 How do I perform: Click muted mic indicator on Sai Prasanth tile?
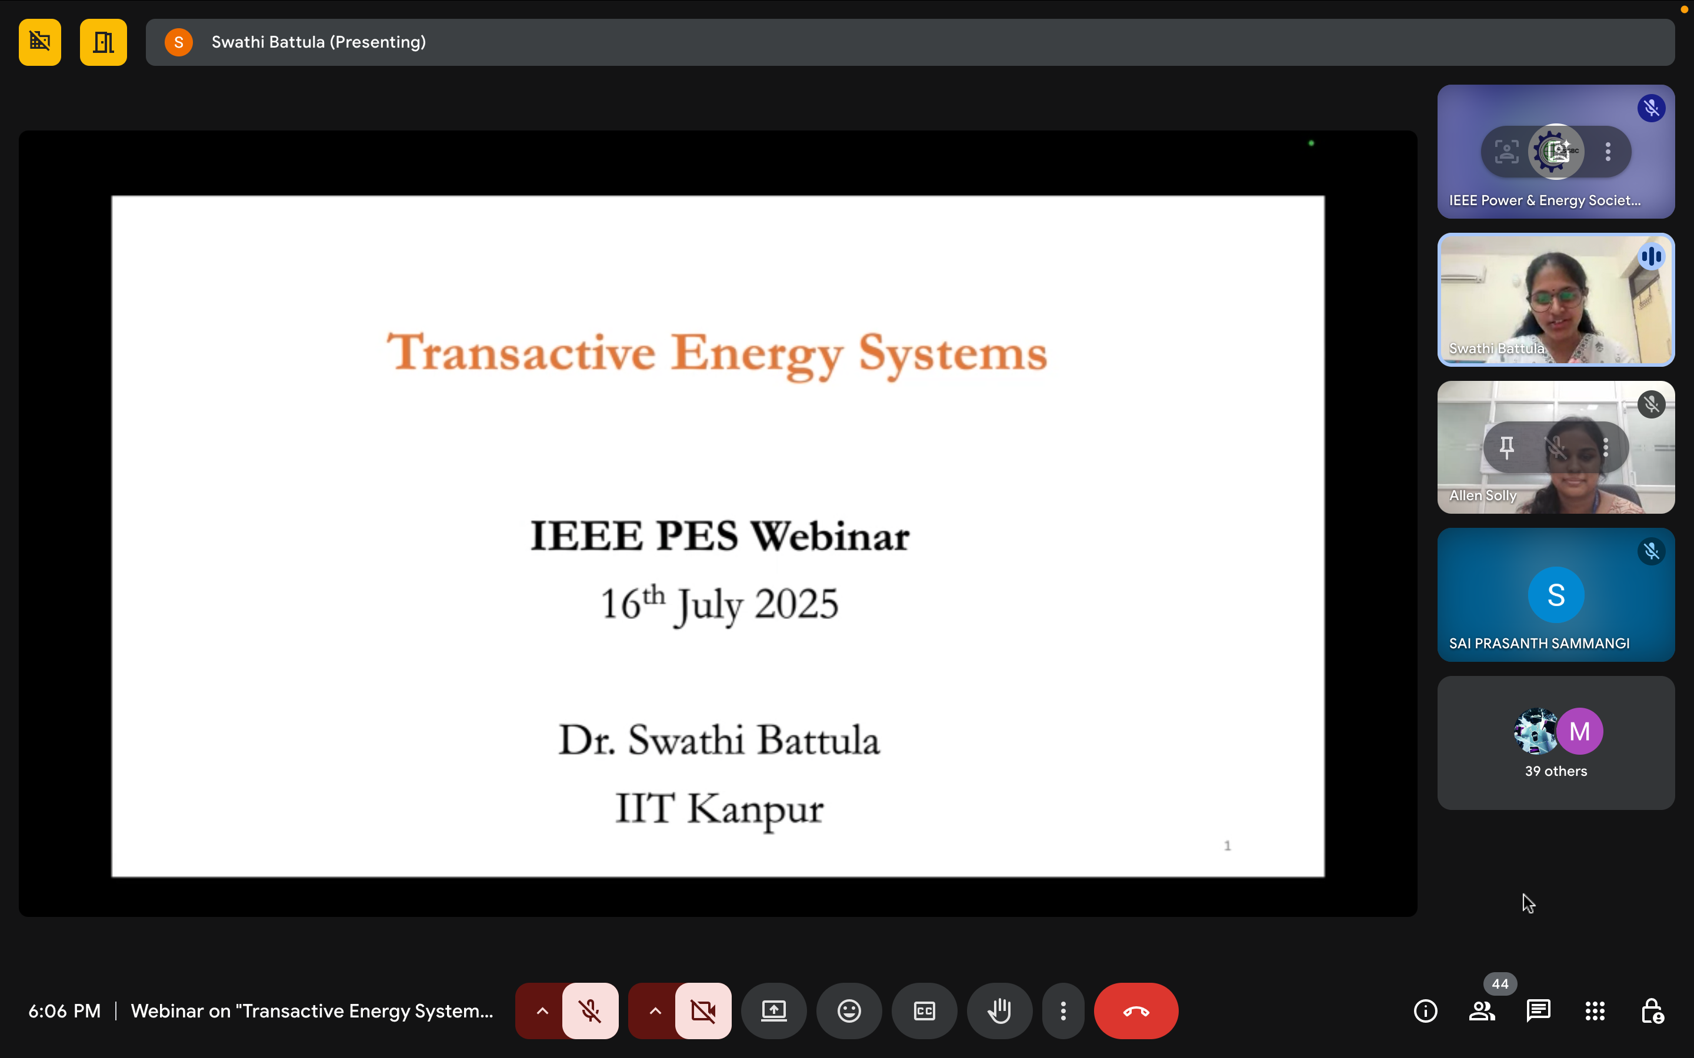pyautogui.click(x=1651, y=551)
